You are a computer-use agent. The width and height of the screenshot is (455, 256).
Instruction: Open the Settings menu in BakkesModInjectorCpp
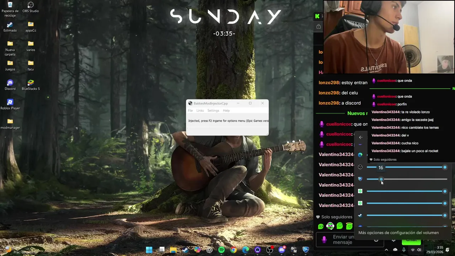tap(213, 111)
